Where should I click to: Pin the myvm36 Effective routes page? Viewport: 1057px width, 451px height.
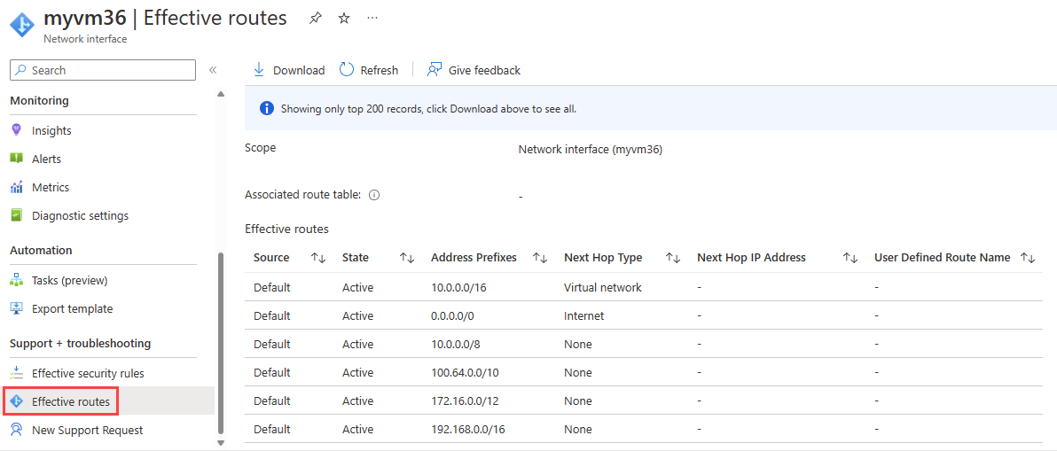coord(316,18)
